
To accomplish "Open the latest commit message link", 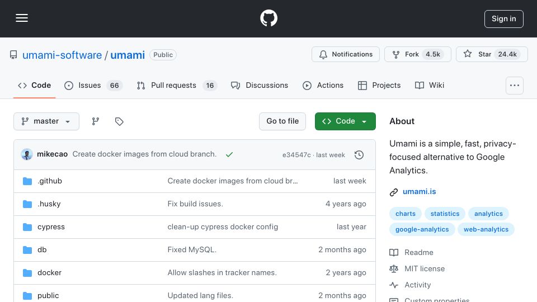I will [x=144, y=154].
